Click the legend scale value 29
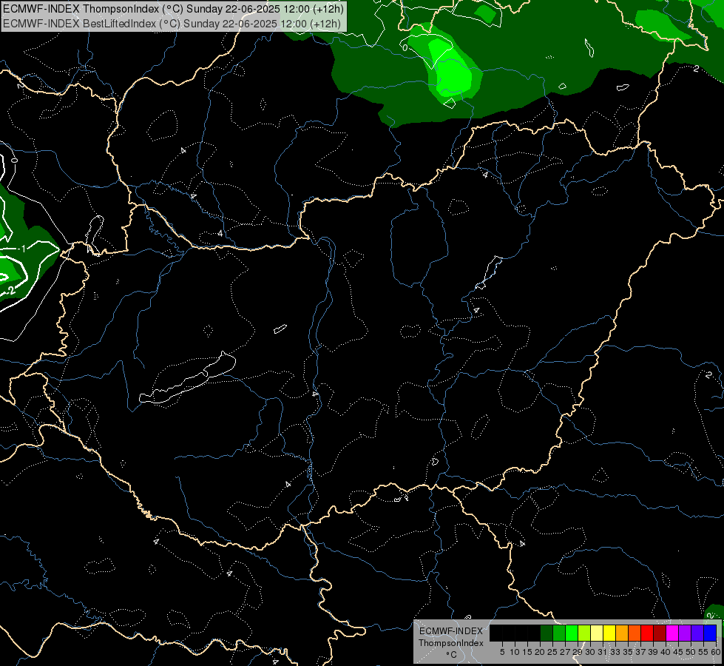 (x=578, y=652)
